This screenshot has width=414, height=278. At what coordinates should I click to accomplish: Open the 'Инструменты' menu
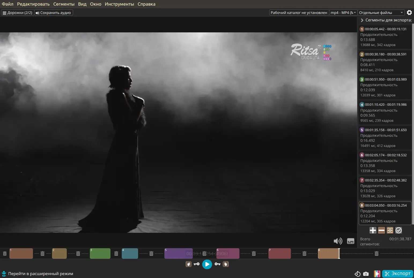pyautogui.click(x=119, y=4)
